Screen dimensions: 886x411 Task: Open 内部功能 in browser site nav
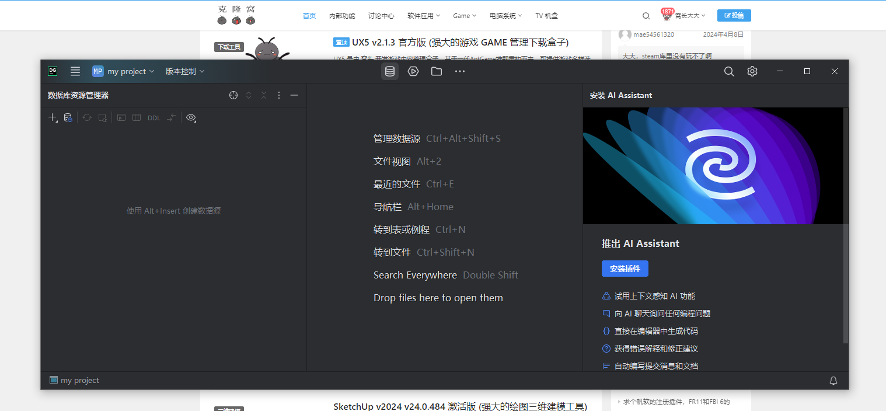click(342, 16)
